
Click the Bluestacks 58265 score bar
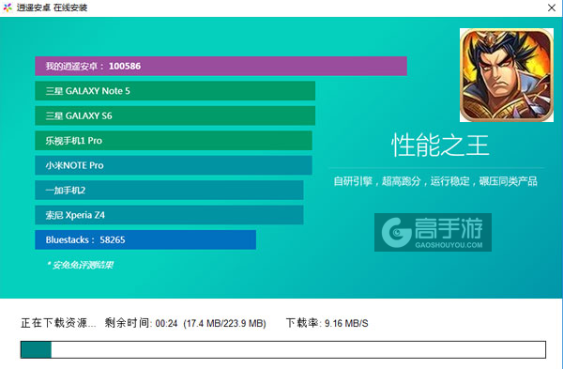[x=145, y=239]
